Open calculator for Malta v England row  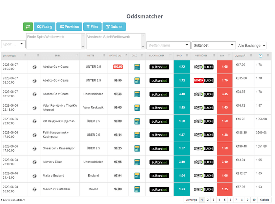pos(137,176)
